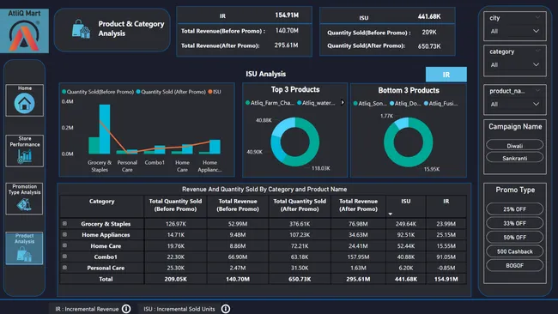Advance the Top 3 Products legend arrow
The width and height of the screenshot is (558, 314).
coord(343,103)
